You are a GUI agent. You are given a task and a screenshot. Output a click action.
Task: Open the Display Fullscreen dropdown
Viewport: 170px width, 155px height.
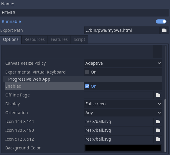coord(123,104)
